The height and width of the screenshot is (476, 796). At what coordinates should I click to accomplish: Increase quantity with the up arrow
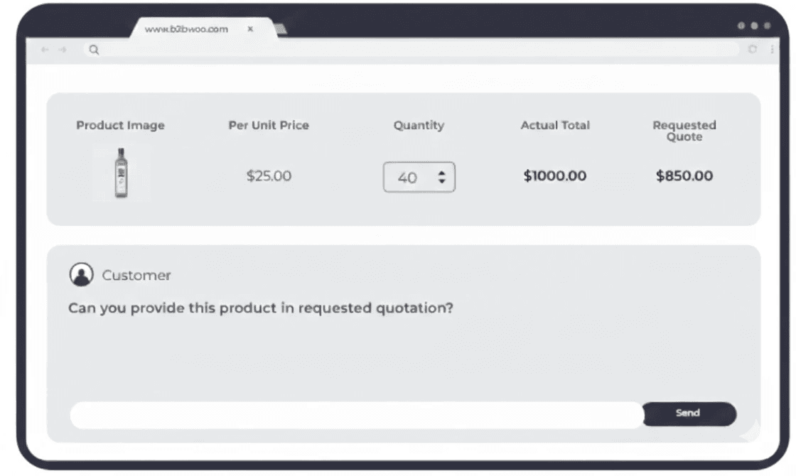point(441,173)
